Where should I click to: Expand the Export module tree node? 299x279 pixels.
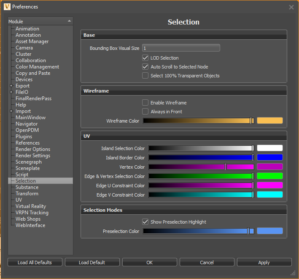(11, 86)
